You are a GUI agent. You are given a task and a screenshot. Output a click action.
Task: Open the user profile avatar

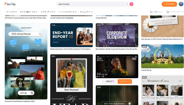click(181, 4)
